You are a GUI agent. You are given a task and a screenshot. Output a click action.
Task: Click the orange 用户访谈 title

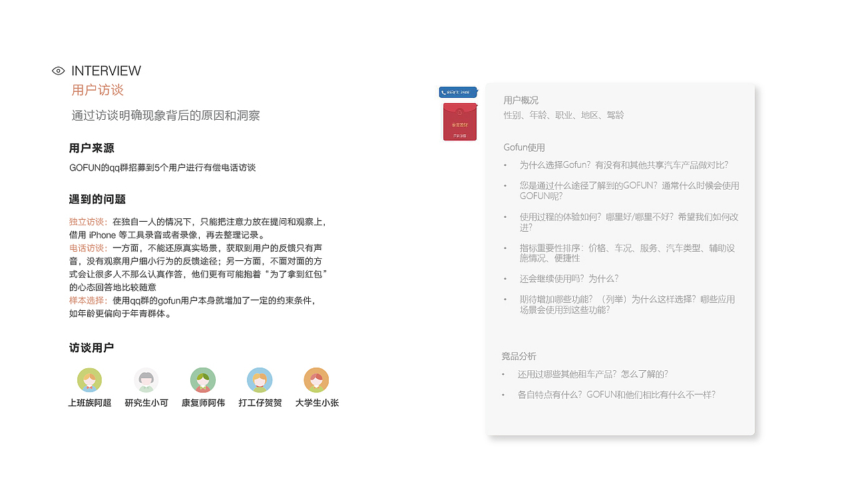click(x=98, y=90)
